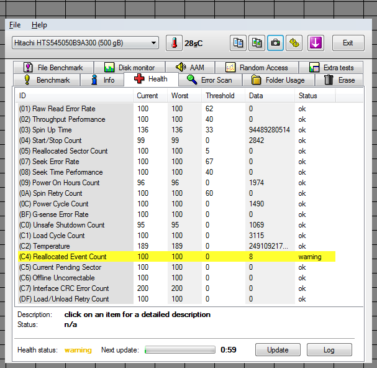
Task: Switch to the Folder Usage tab
Action: (x=278, y=80)
